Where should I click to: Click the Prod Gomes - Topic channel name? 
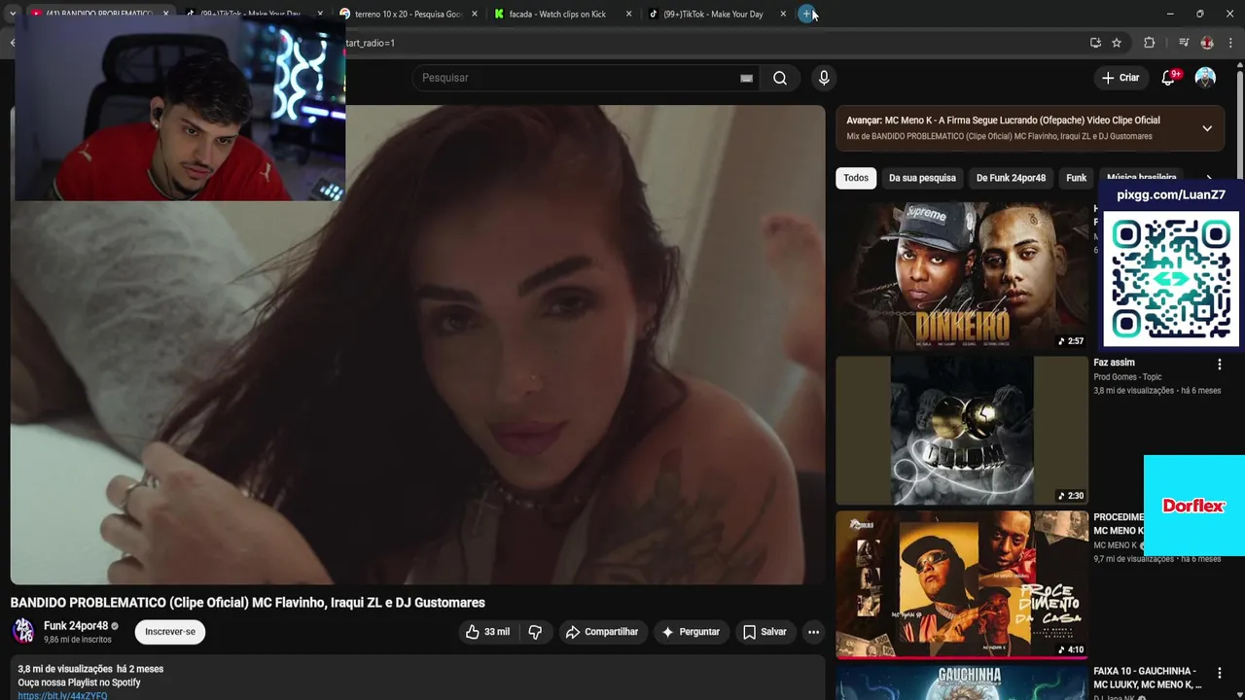(1127, 377)
